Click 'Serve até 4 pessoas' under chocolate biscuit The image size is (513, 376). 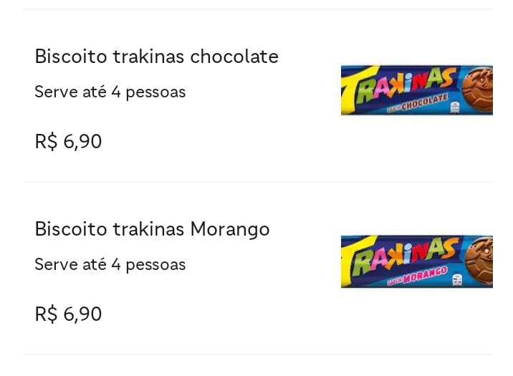[x=110, y=92]
